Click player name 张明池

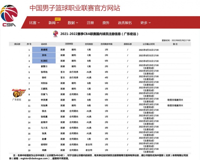coord(44,72)
